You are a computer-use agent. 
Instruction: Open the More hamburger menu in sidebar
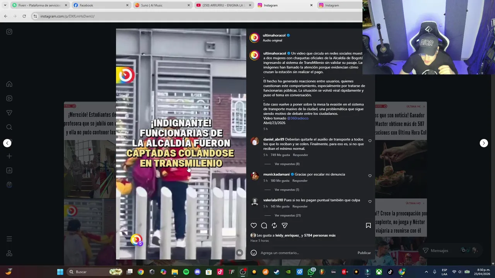pos(9,239)
